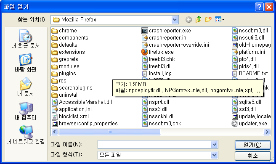The image size is (276, 164).
Task: Select nssdbm3.dll file
Action: tap(250, 31)
